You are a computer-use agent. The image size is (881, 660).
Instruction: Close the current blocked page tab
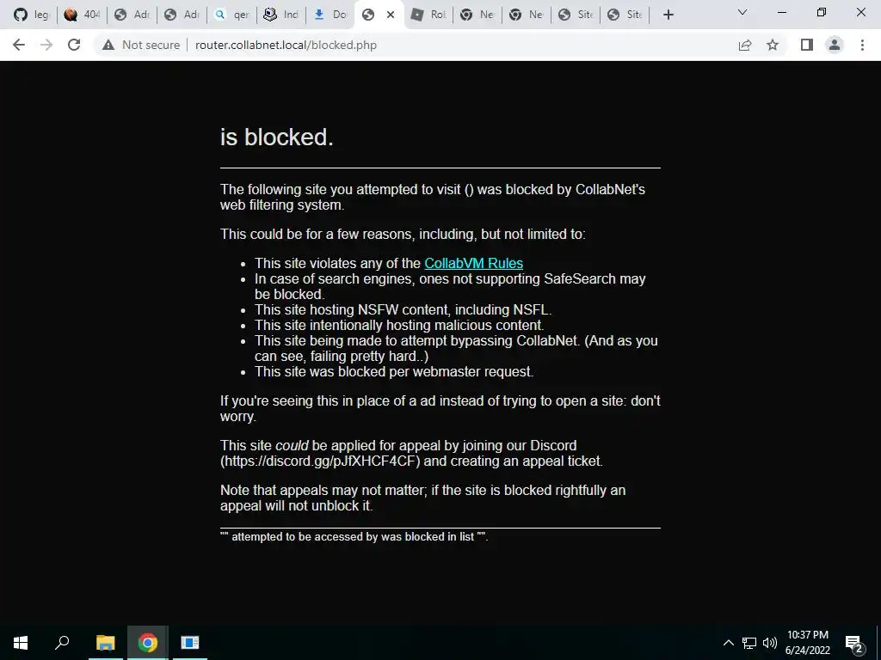391,15
